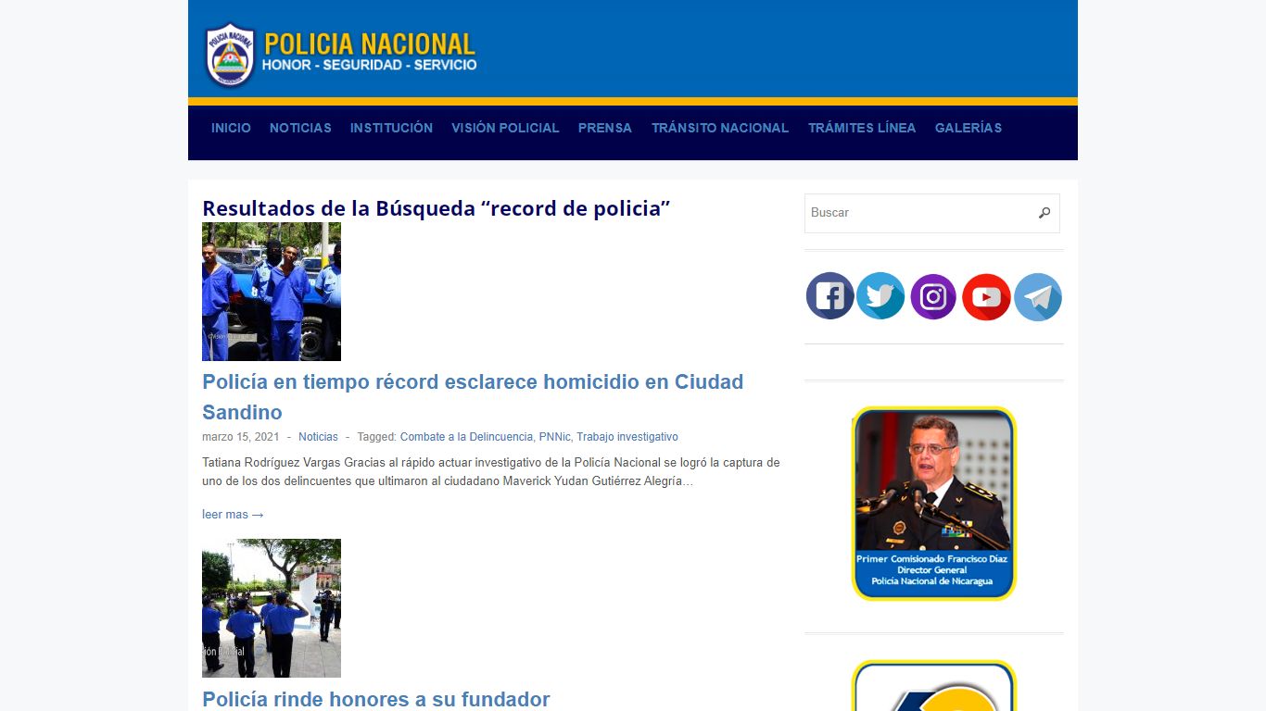The width and height of the screenshot is (1266, 711).
Task: Click the POLICIA NACIONAL header title
Action: [370, 44]
